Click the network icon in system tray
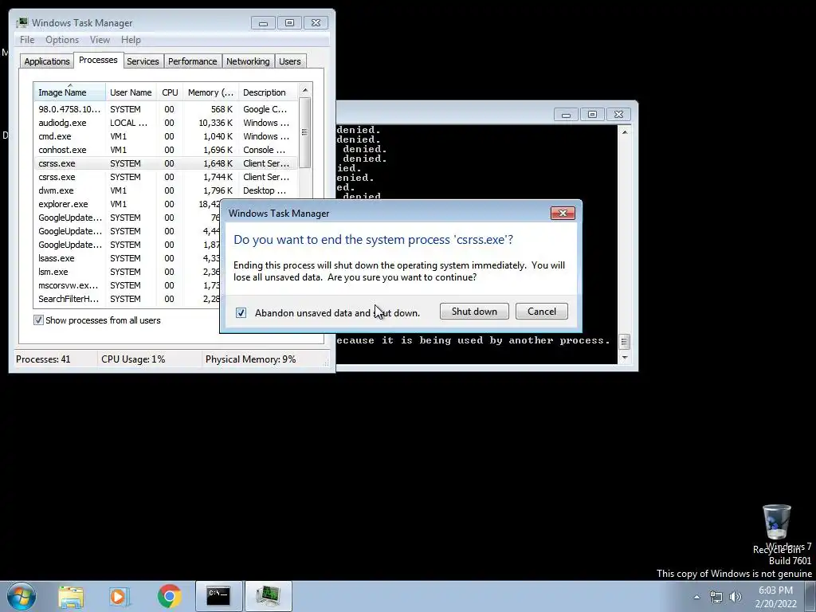Screen dimensions: 816x612 click(x=716, y=597)
